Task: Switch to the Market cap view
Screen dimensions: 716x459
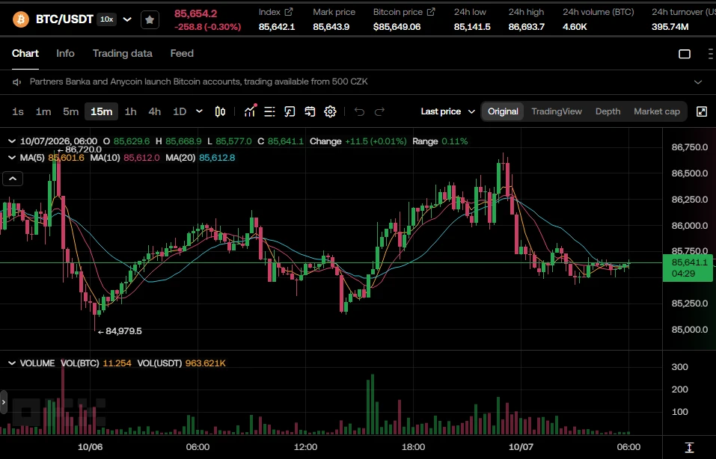Action: point(657,111)
